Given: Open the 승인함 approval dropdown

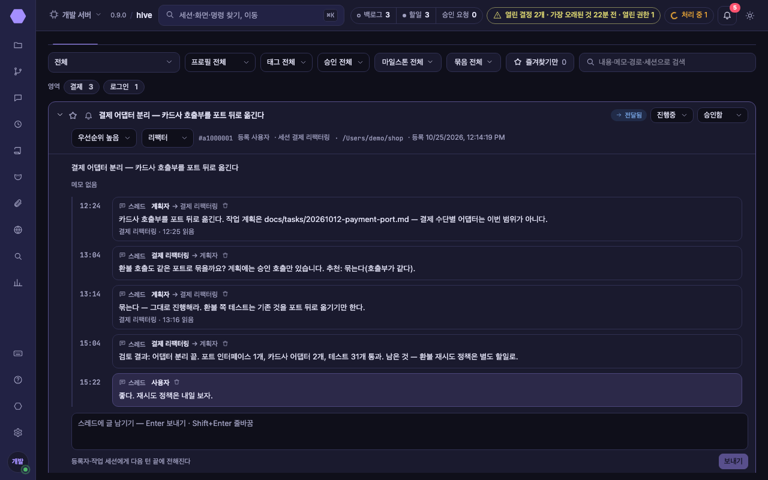Looking at the screenshot, I should (722, 115).
